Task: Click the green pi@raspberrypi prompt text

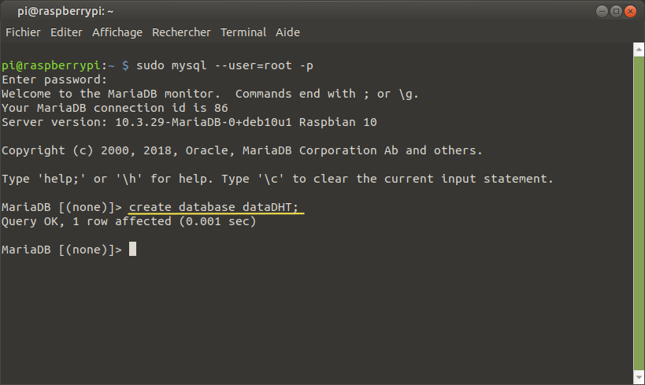Action: pyautogui.click(x=51, y=65)
